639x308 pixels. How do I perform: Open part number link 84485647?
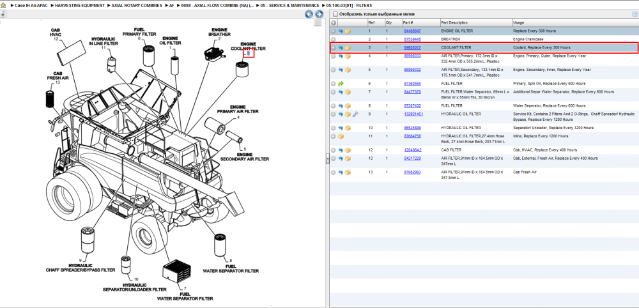[412, 31]
